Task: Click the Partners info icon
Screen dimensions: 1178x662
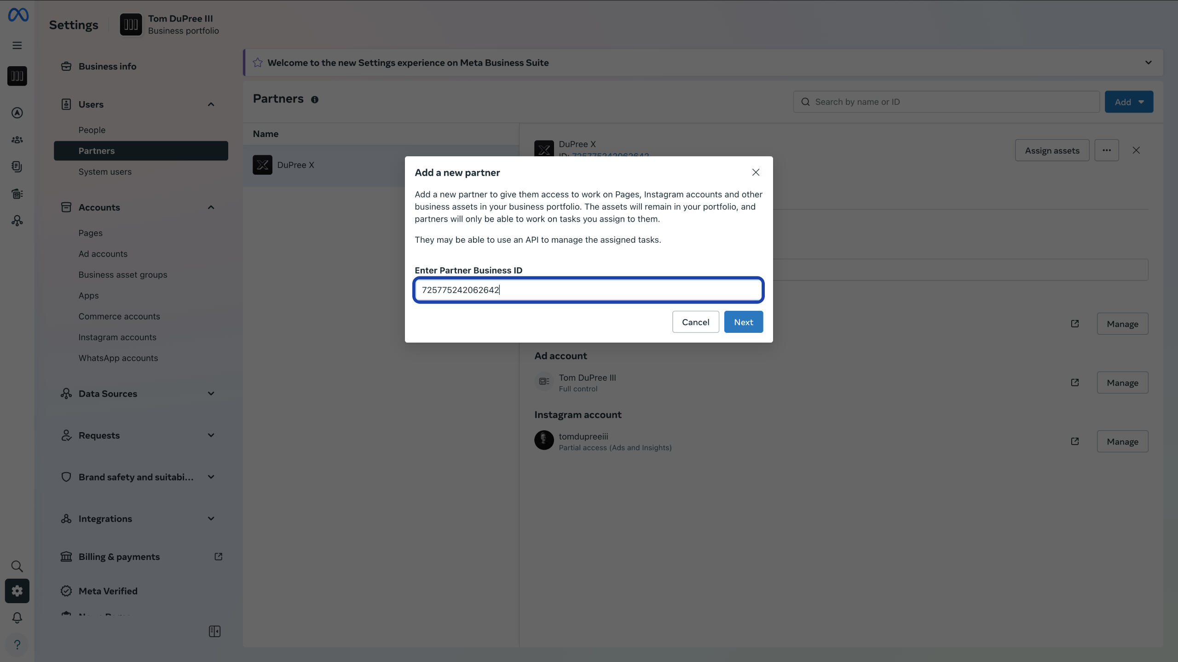Action: click(x=315, y=100)
